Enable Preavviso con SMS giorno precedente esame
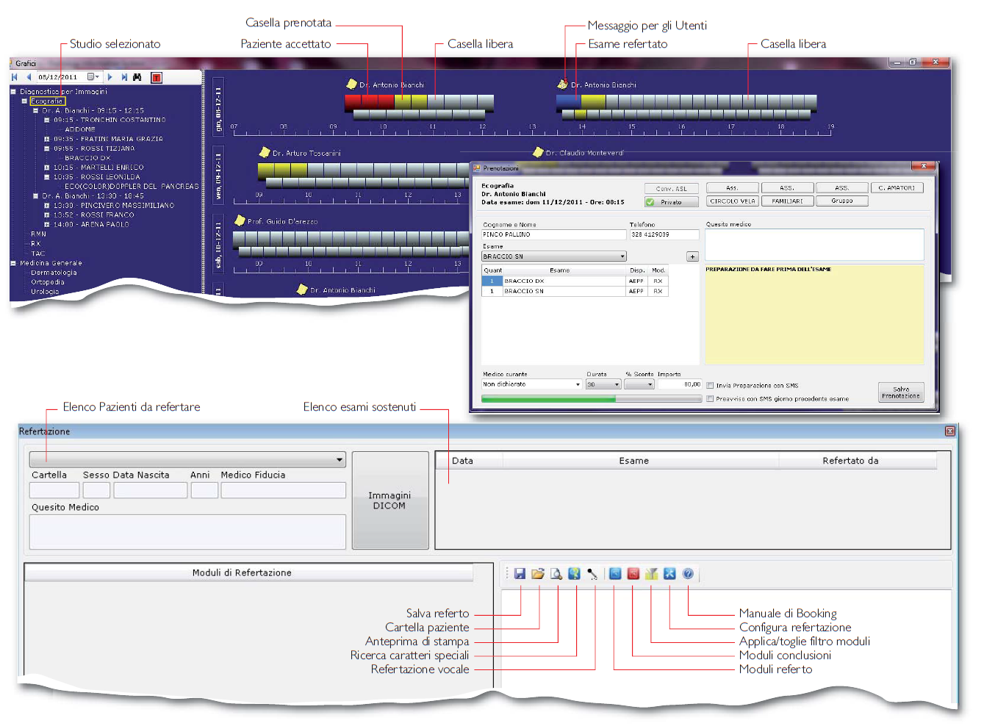This screenshot has width=984, height=726. point(710,399)
